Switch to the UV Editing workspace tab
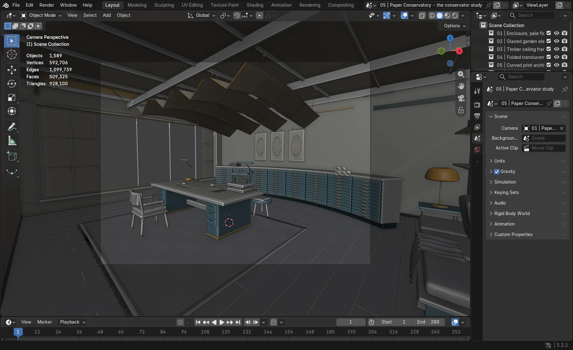The width and height of the screenshot is (573, 350). tap(192, 5)
